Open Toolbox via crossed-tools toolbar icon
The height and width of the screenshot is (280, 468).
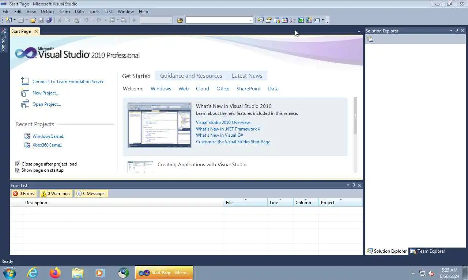(x=292, y=20)
